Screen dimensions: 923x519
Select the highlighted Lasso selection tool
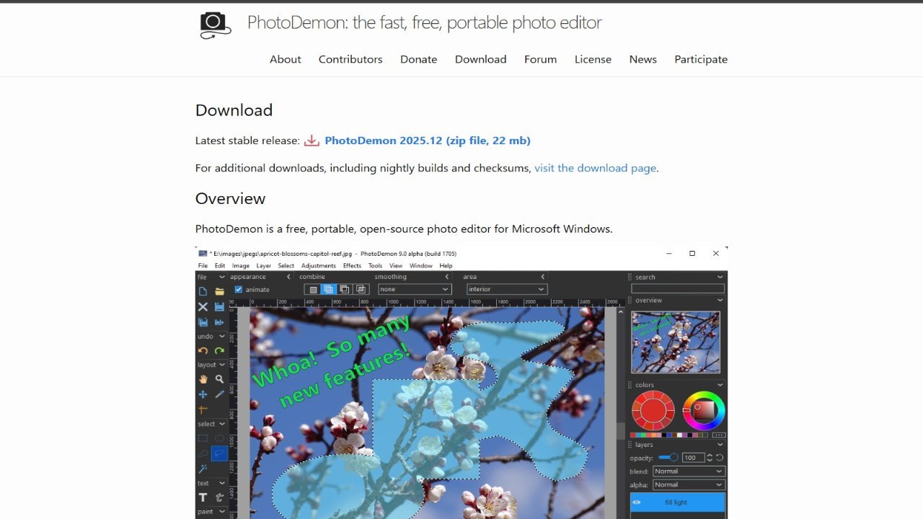click(x=219, y=453)
